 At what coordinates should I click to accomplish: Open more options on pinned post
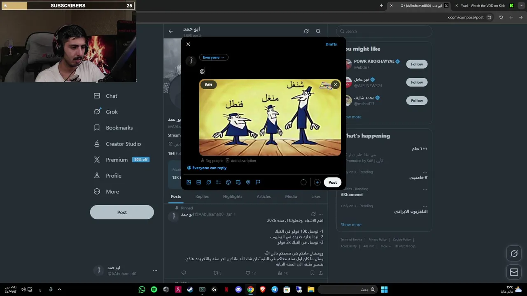click(321, 214)
